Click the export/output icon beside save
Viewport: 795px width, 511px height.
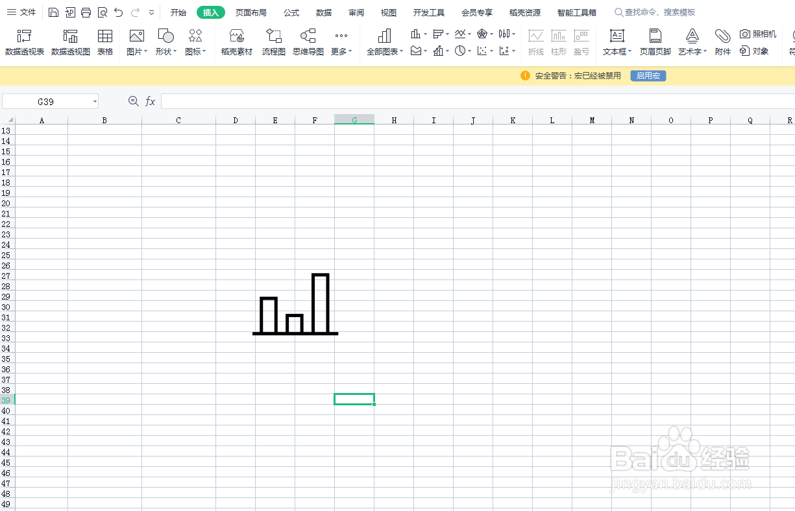pyautogui.click(x=70, y=12)
